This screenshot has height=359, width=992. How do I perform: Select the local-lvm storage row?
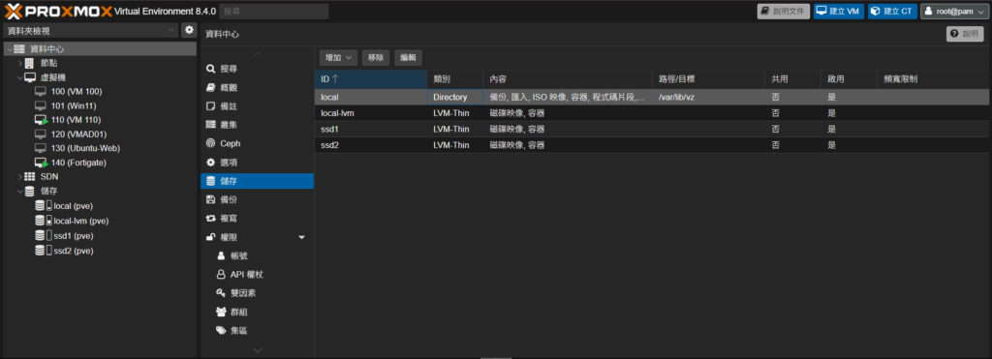[652, 113]
